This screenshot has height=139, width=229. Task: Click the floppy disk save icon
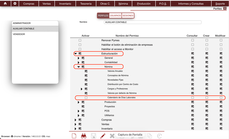coord(93,136)
